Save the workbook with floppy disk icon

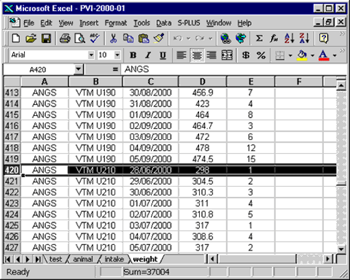click(46, 38)
